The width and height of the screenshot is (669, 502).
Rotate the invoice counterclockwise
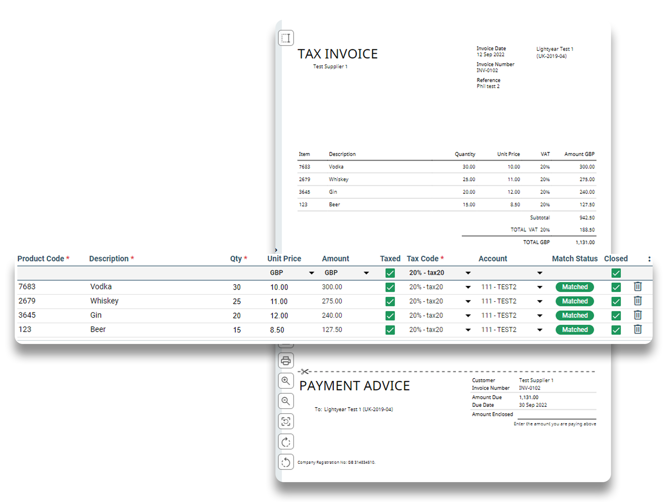[x=286, y=462]
